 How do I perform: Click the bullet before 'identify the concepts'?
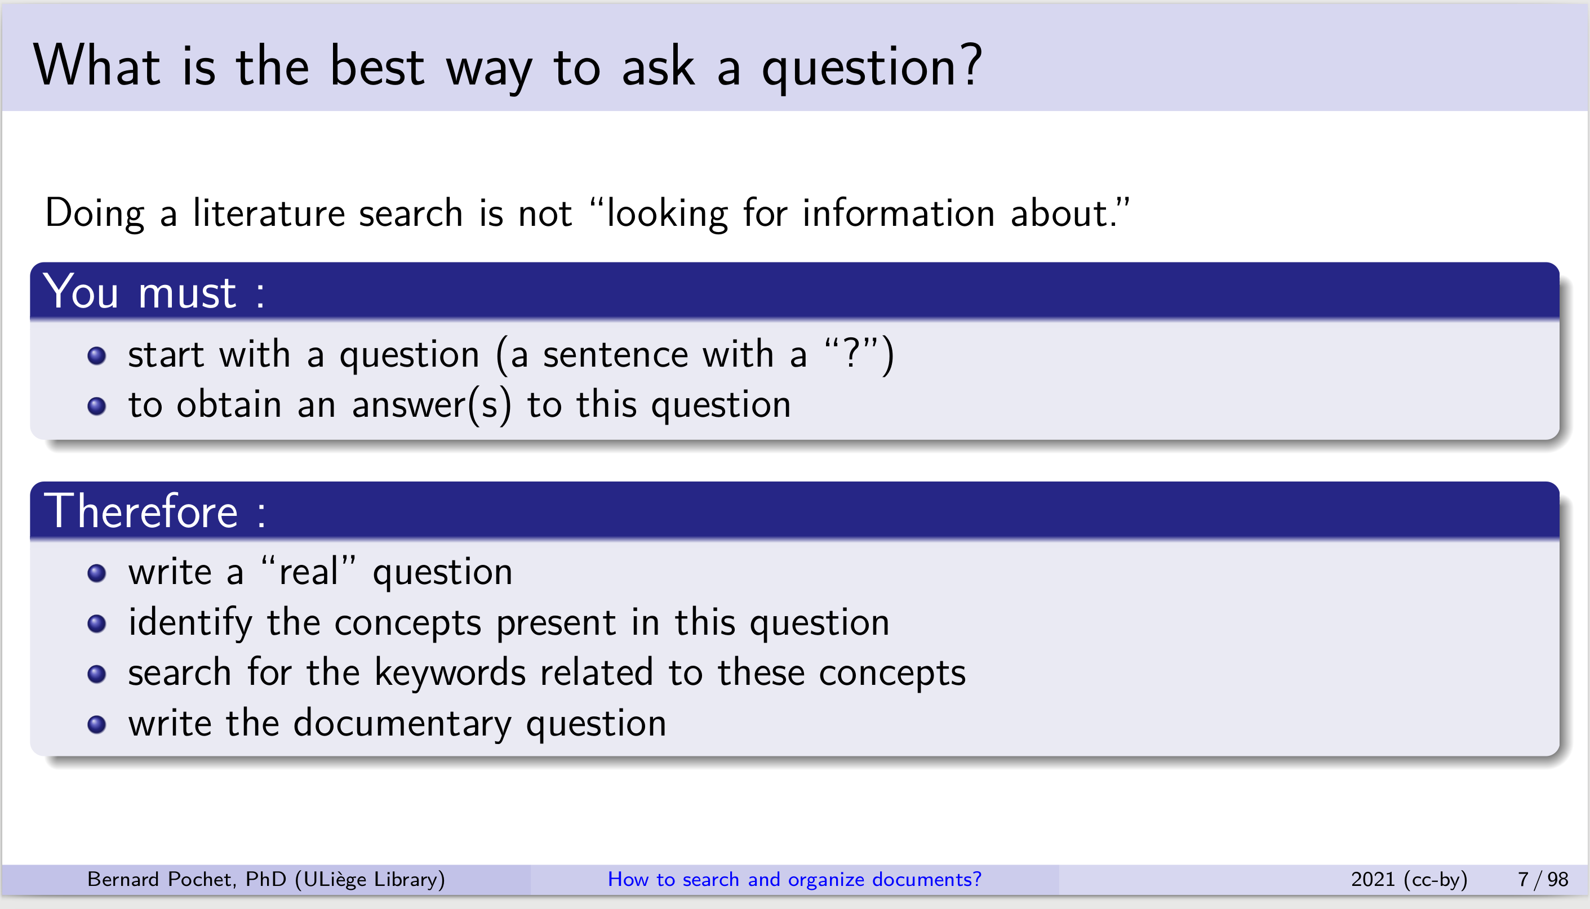pyautogui.click(x=97, y=623)
